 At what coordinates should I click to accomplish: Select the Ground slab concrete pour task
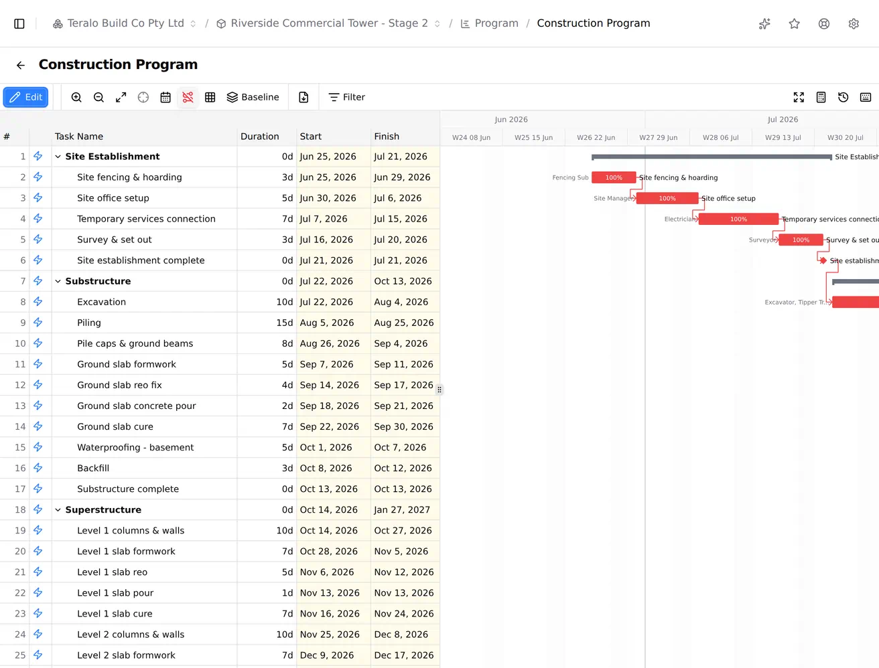tap(137, 406)
